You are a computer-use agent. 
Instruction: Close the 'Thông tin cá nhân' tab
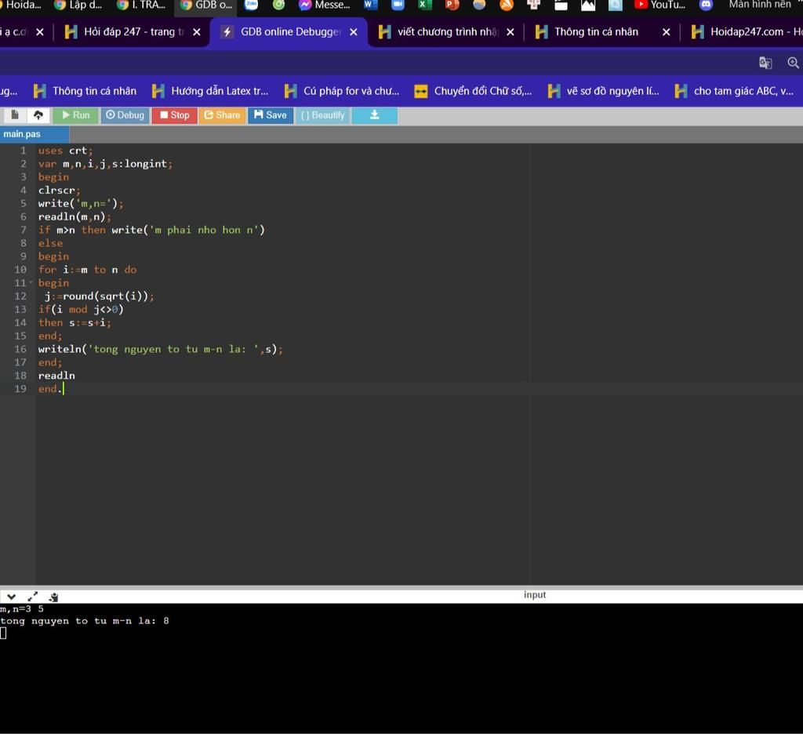(x=667, y=32)
